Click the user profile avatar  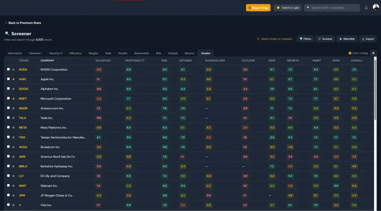(x=375, y=7)
